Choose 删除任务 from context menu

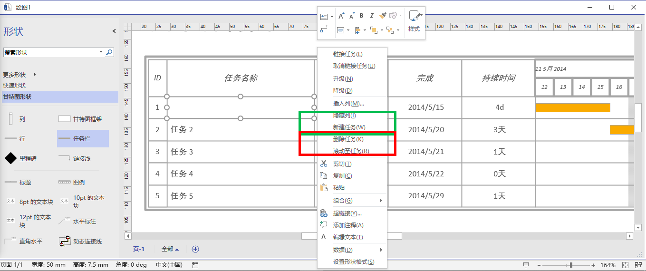352,139
